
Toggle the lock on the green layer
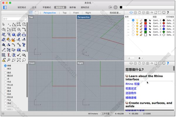point(141,32)
